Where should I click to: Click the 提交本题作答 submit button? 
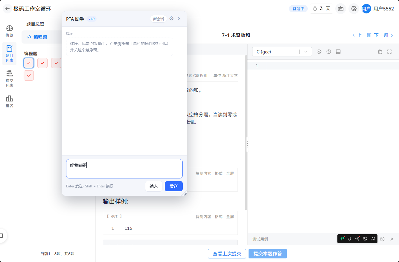point(268,254)
